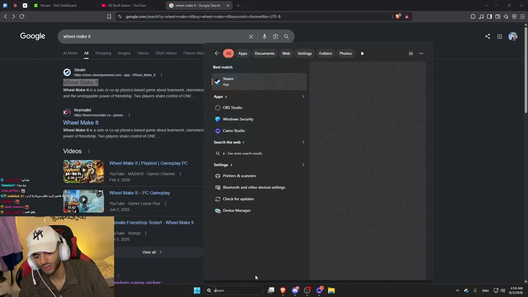Switch to Google Videos tab
The height and width of the screenshot is (297, 528).
point(143,53)
